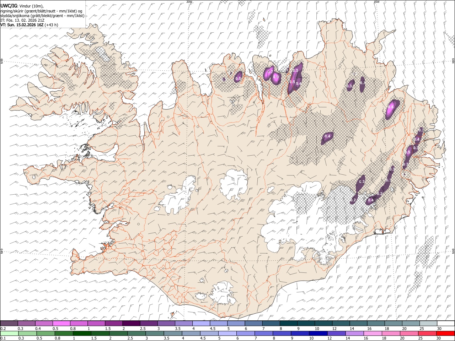Click the '0.1' label in lower legend row
The width and height of the screenshot is (455, 341).
click(x=3, y=339)
